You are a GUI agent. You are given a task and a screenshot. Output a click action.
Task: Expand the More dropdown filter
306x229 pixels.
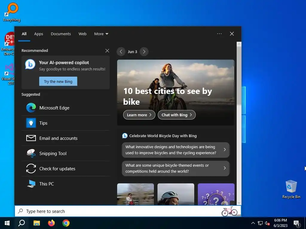101,34
